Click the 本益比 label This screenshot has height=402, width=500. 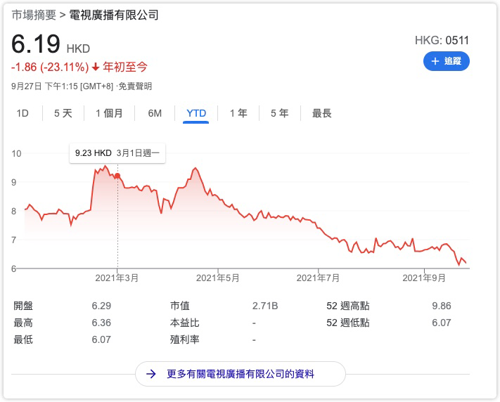[x=185, y=323]
